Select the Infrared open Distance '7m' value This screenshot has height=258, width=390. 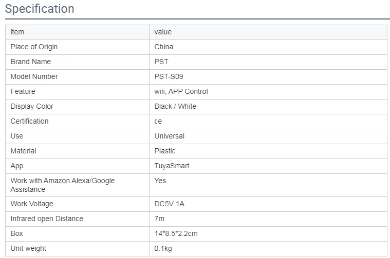(159, 219)
